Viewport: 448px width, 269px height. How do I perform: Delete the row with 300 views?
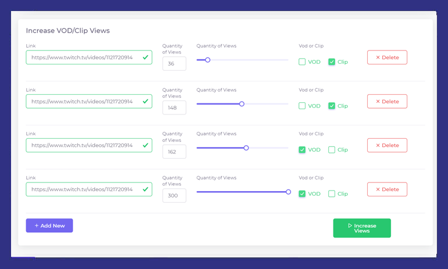[x=387, y=189]
